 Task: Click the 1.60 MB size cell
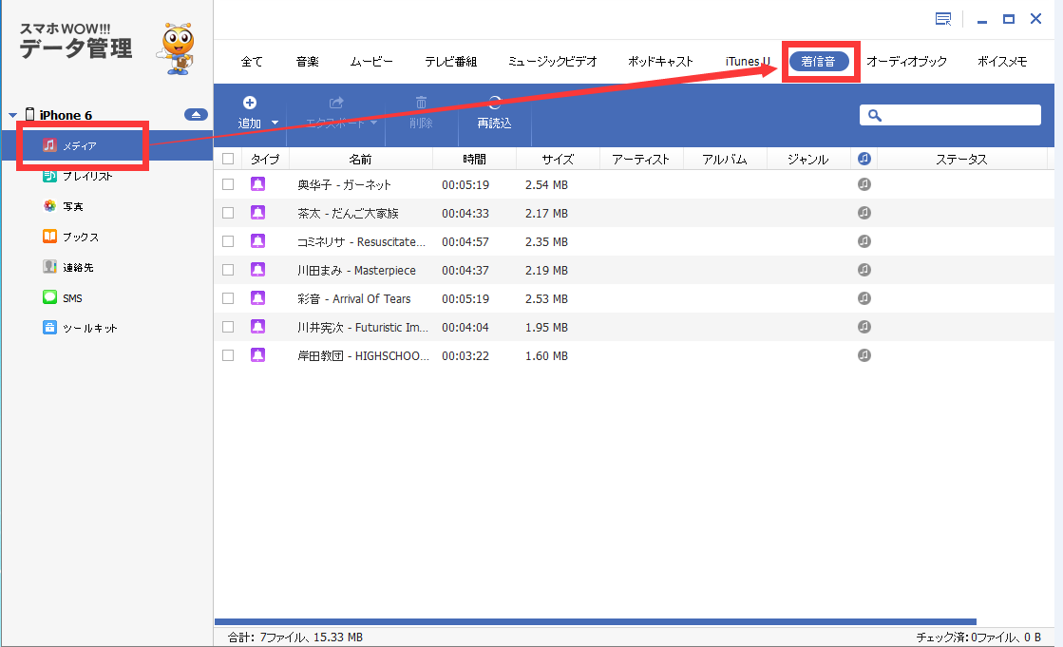coord(546,355)
